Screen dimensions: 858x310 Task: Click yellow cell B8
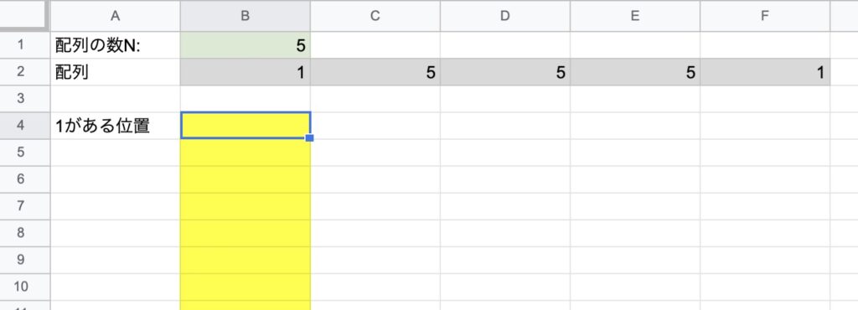point(246,233)
